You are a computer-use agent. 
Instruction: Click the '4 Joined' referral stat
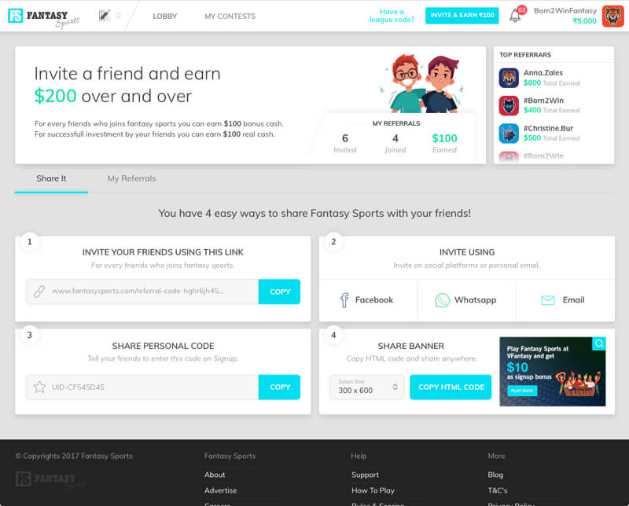(395, 144)
